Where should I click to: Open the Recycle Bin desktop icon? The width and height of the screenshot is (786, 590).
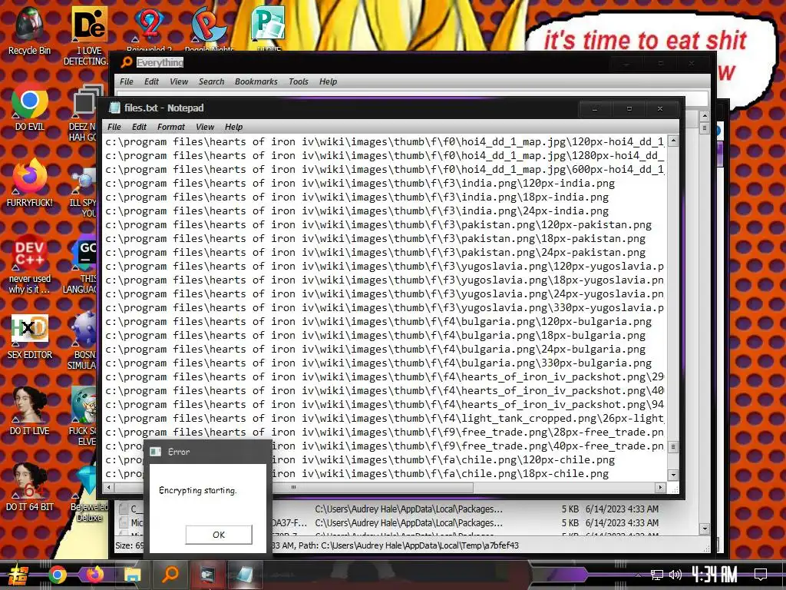click(29, 31)
